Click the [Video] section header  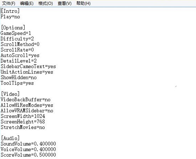[10, 94]
